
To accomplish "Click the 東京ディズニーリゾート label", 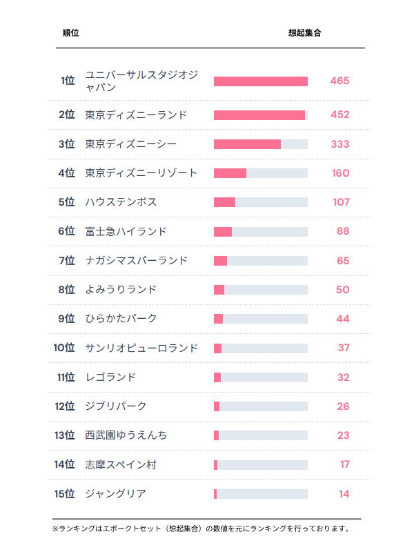I will click(141, 173).
